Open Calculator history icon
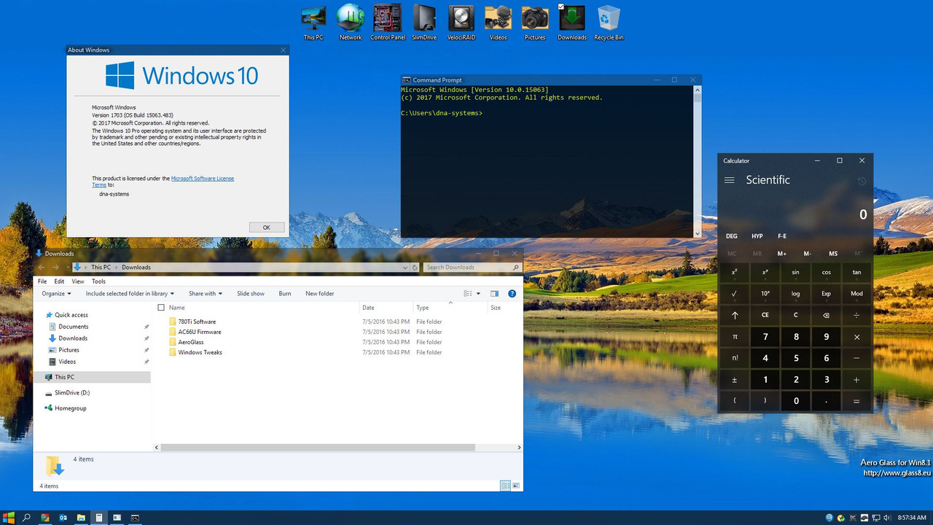Screen dimensions: 933x525 [x=862, y=181]
